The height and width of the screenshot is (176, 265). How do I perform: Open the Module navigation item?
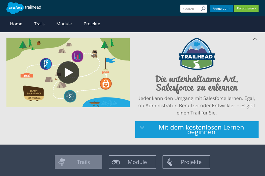64,24
